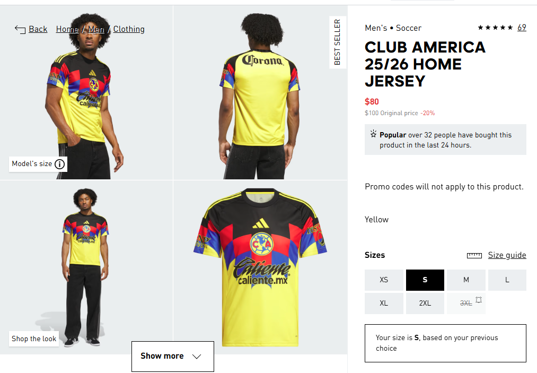The height and width of the screenshot is (373, 537).
Task: Click the Popular star badge icon
Action: pos(373,134)
